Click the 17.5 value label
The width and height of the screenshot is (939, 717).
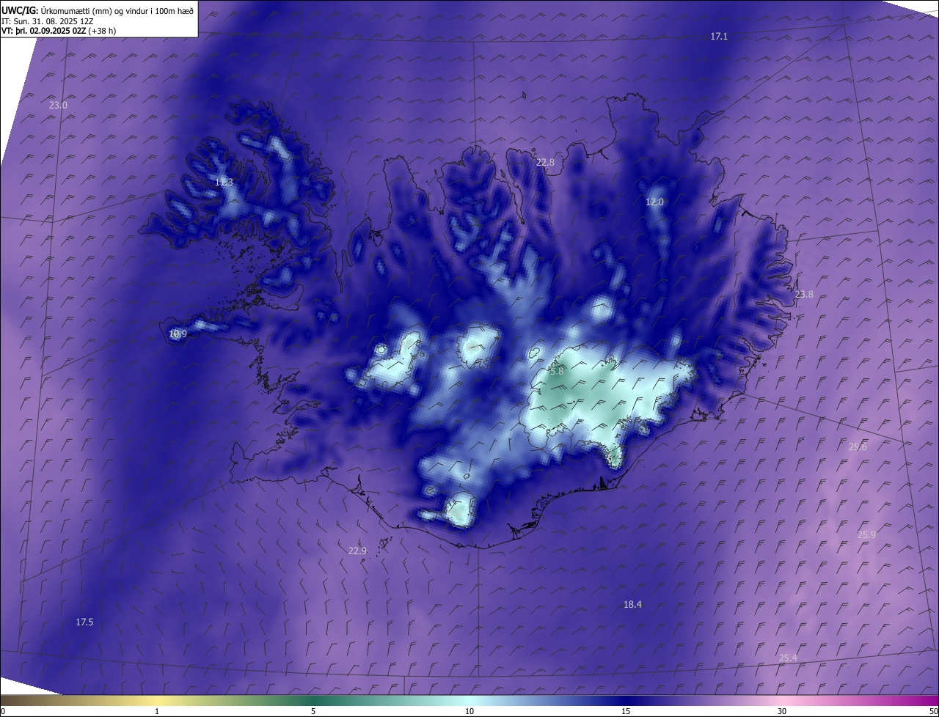point(84,622)
